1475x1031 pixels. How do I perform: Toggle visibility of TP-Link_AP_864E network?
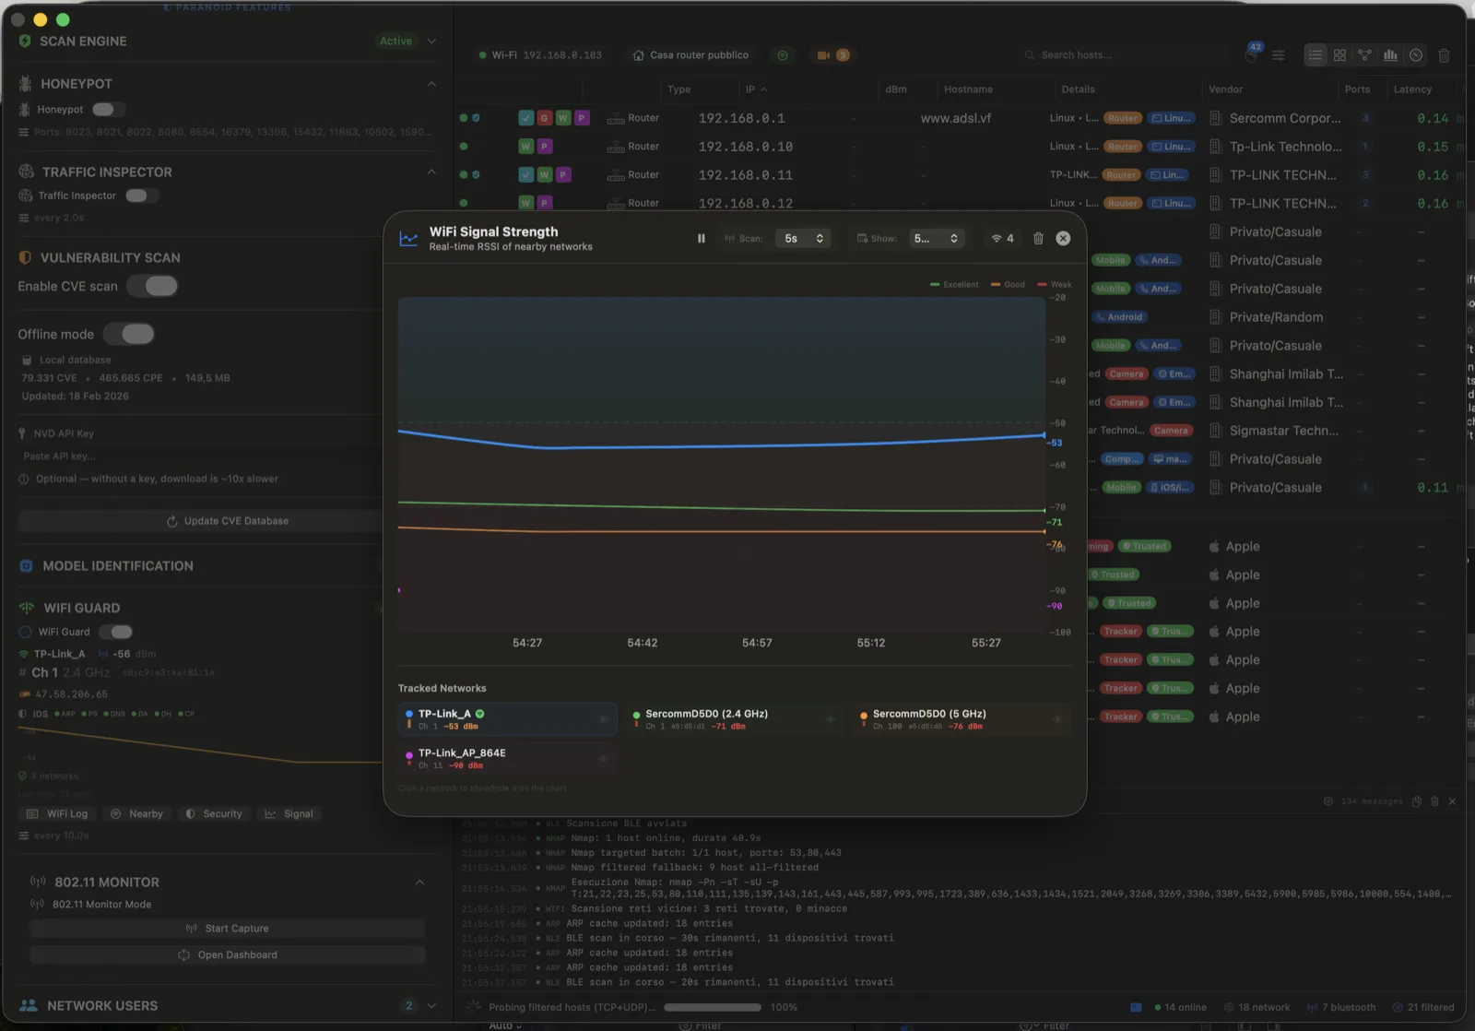click(603, 759)
